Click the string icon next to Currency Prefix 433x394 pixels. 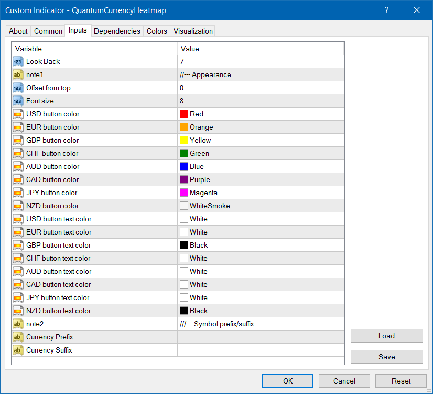18,337
